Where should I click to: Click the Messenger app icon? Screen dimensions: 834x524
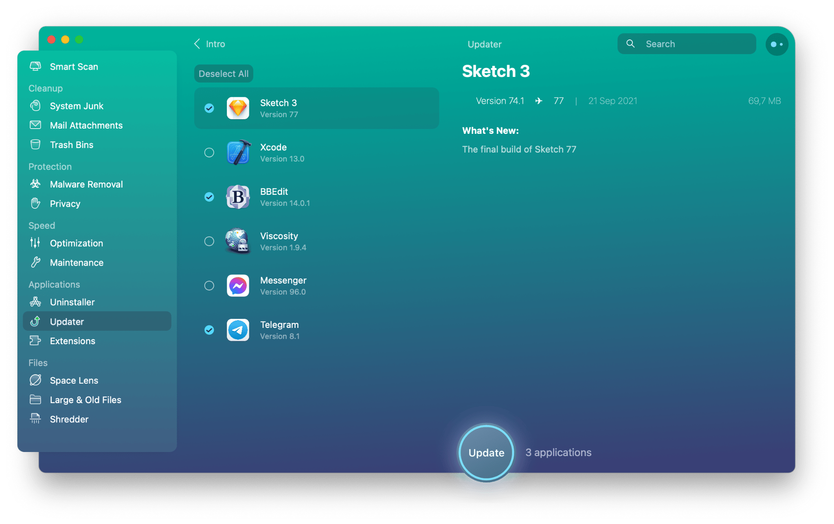tap(238, 286)
